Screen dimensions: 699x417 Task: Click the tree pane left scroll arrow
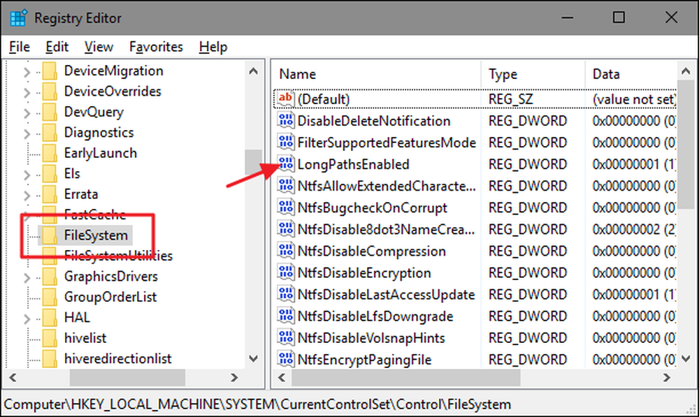point(13,378)
